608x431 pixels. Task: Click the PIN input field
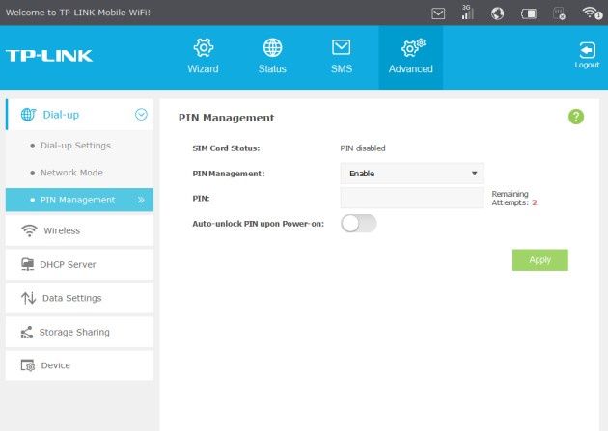tap(412, 198)
